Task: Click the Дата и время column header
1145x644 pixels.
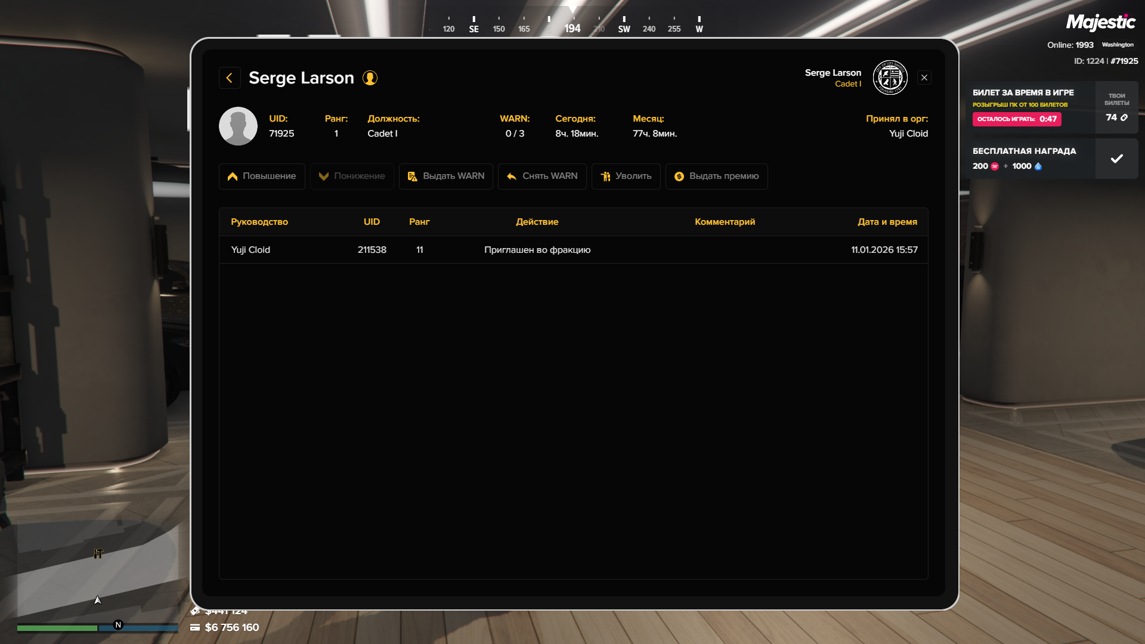Action: pos(887,222)
